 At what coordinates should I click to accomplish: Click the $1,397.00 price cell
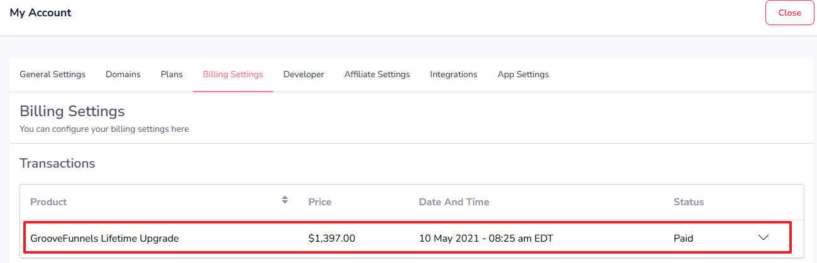332,239
